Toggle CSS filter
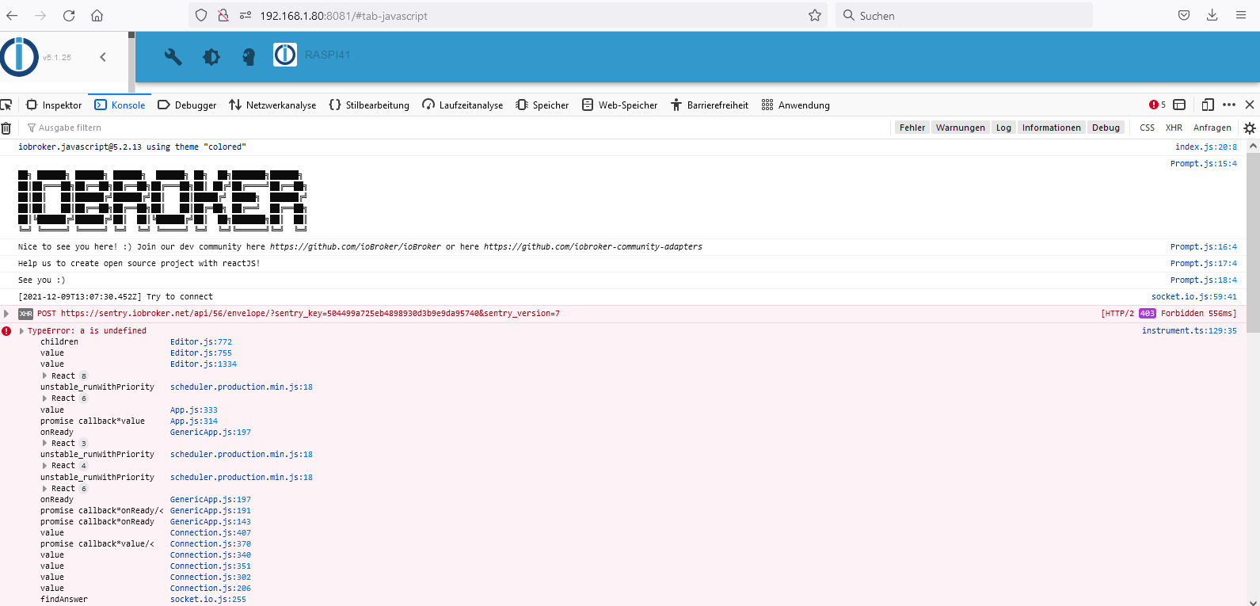 [1147, 128]
